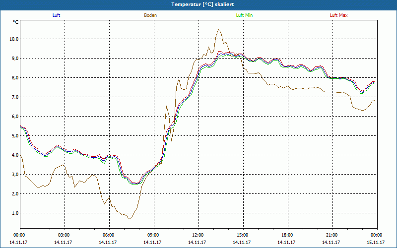Click the '1,0' y-axis value
Viewport: 397px width, 248px height.
coord(15,213)
